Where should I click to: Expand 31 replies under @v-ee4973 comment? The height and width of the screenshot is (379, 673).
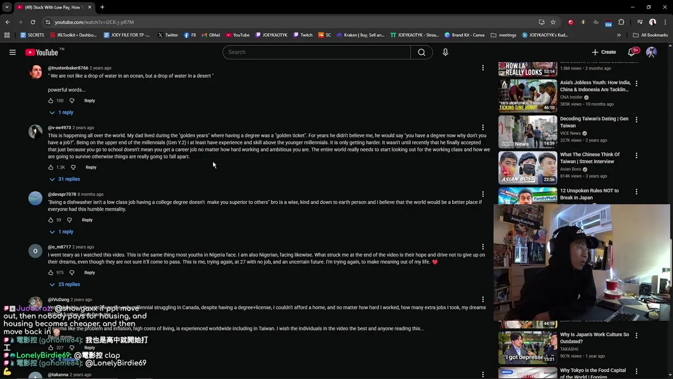(x=65, y=179)
